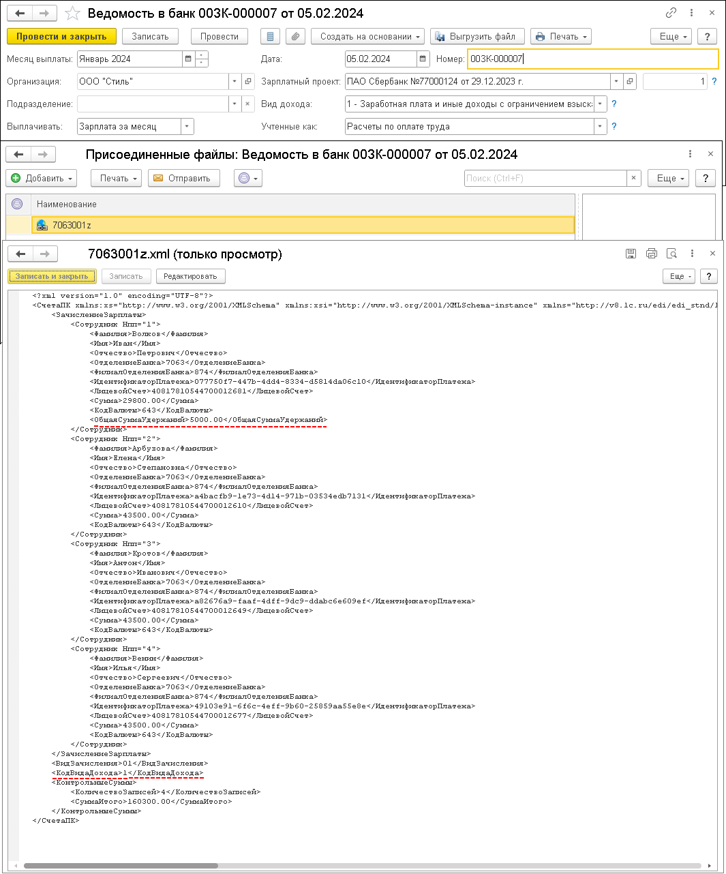726x874 pixels.
Task: Go forward in the Ведомость в банк window
Action: point(45,14)
